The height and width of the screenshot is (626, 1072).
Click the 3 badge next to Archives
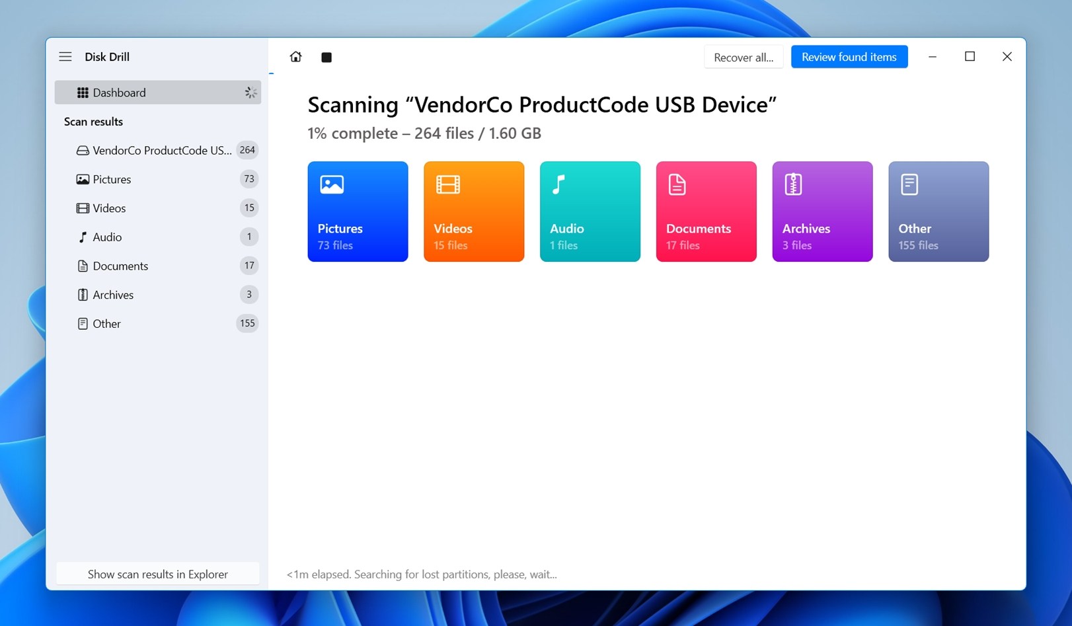pos(249,294)
